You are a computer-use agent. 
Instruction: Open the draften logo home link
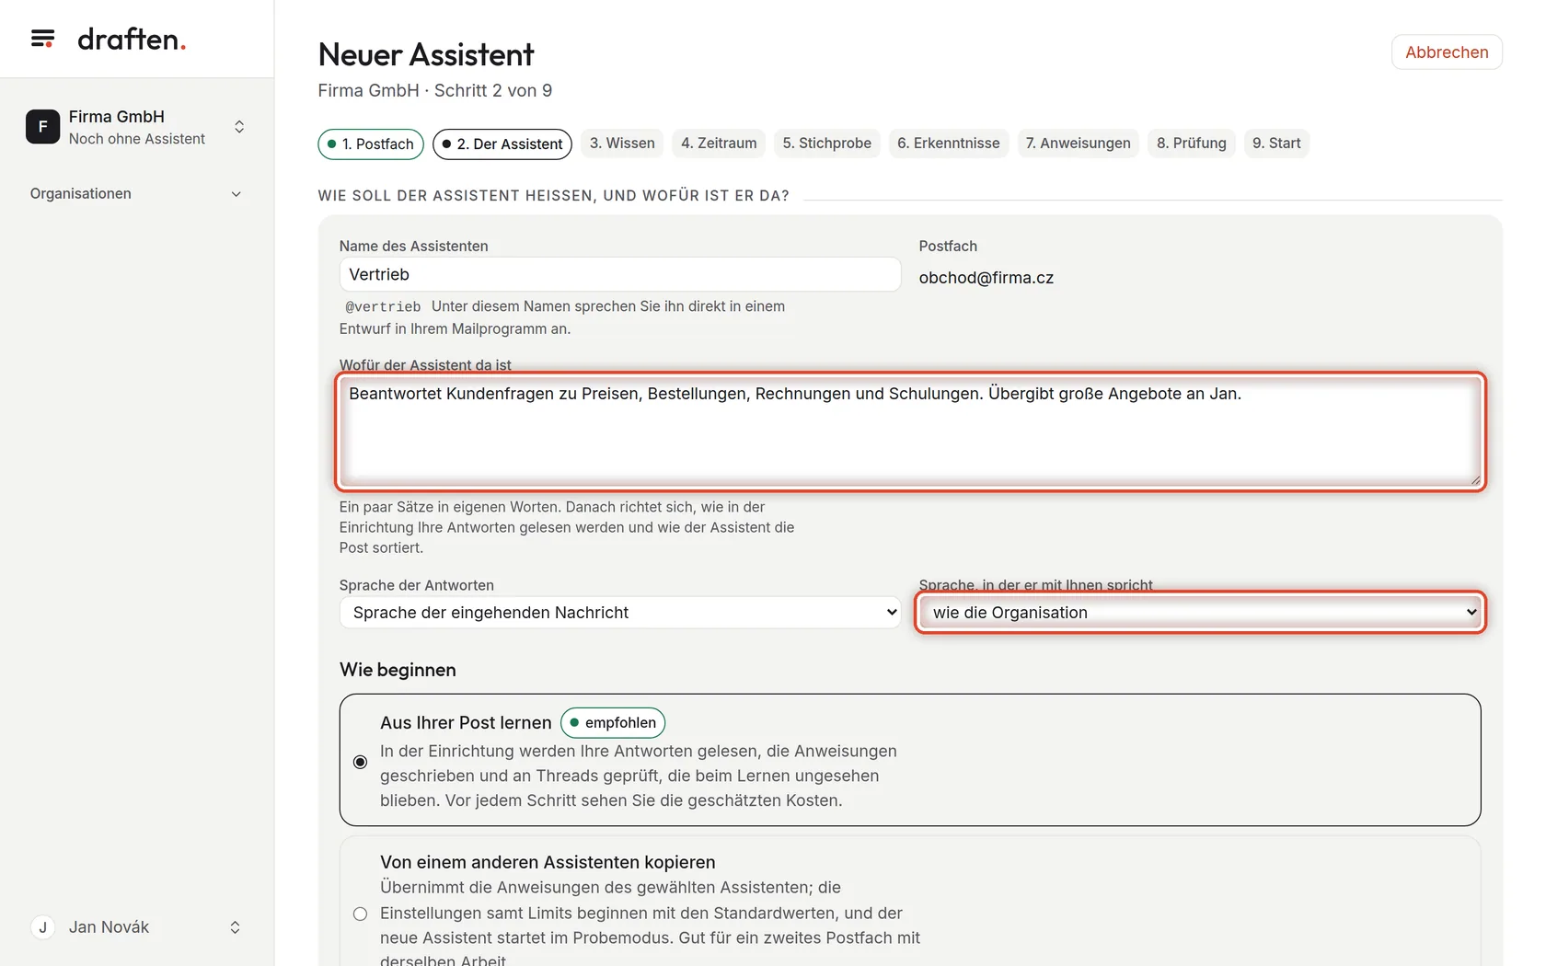132,39
